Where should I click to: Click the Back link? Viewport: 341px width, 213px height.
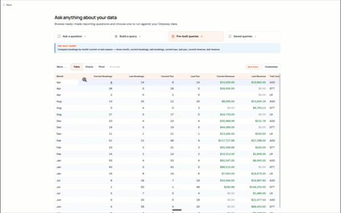9,5
